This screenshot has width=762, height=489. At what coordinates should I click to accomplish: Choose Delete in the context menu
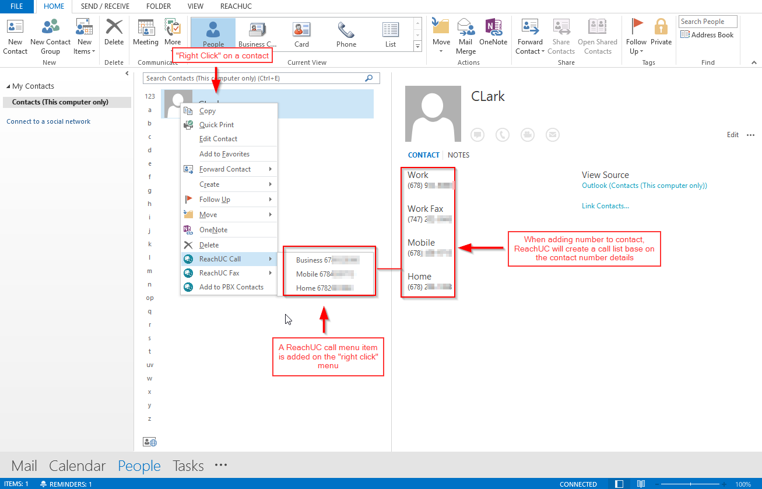point(229,245)
